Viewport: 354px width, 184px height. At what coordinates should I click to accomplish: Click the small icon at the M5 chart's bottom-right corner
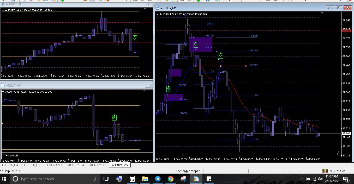[338, 153]
